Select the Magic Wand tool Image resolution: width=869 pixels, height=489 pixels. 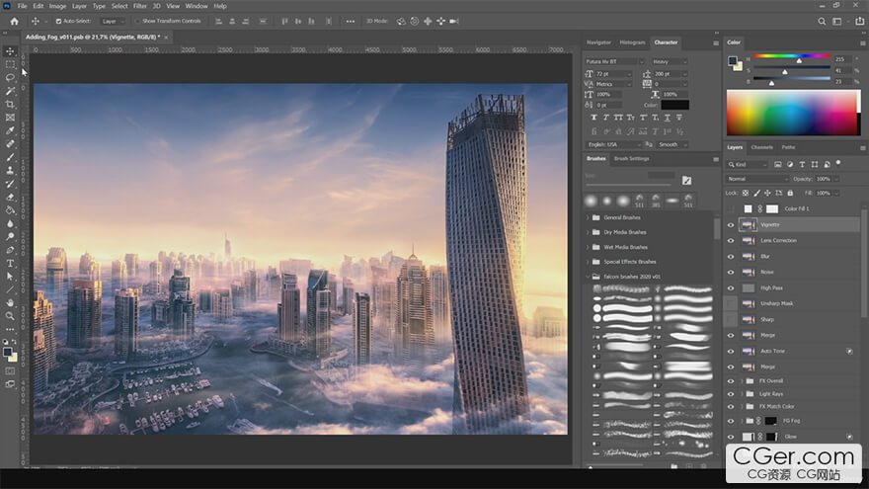[10, 91]
